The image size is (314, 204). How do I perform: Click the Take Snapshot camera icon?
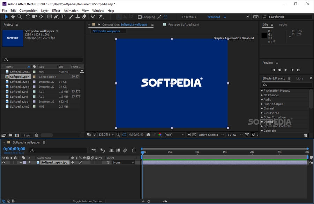(x=149, y=134)
